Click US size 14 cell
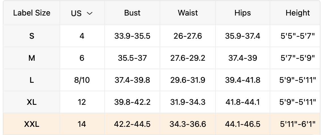Screen dimensions: 321x135 click(82, 124)
